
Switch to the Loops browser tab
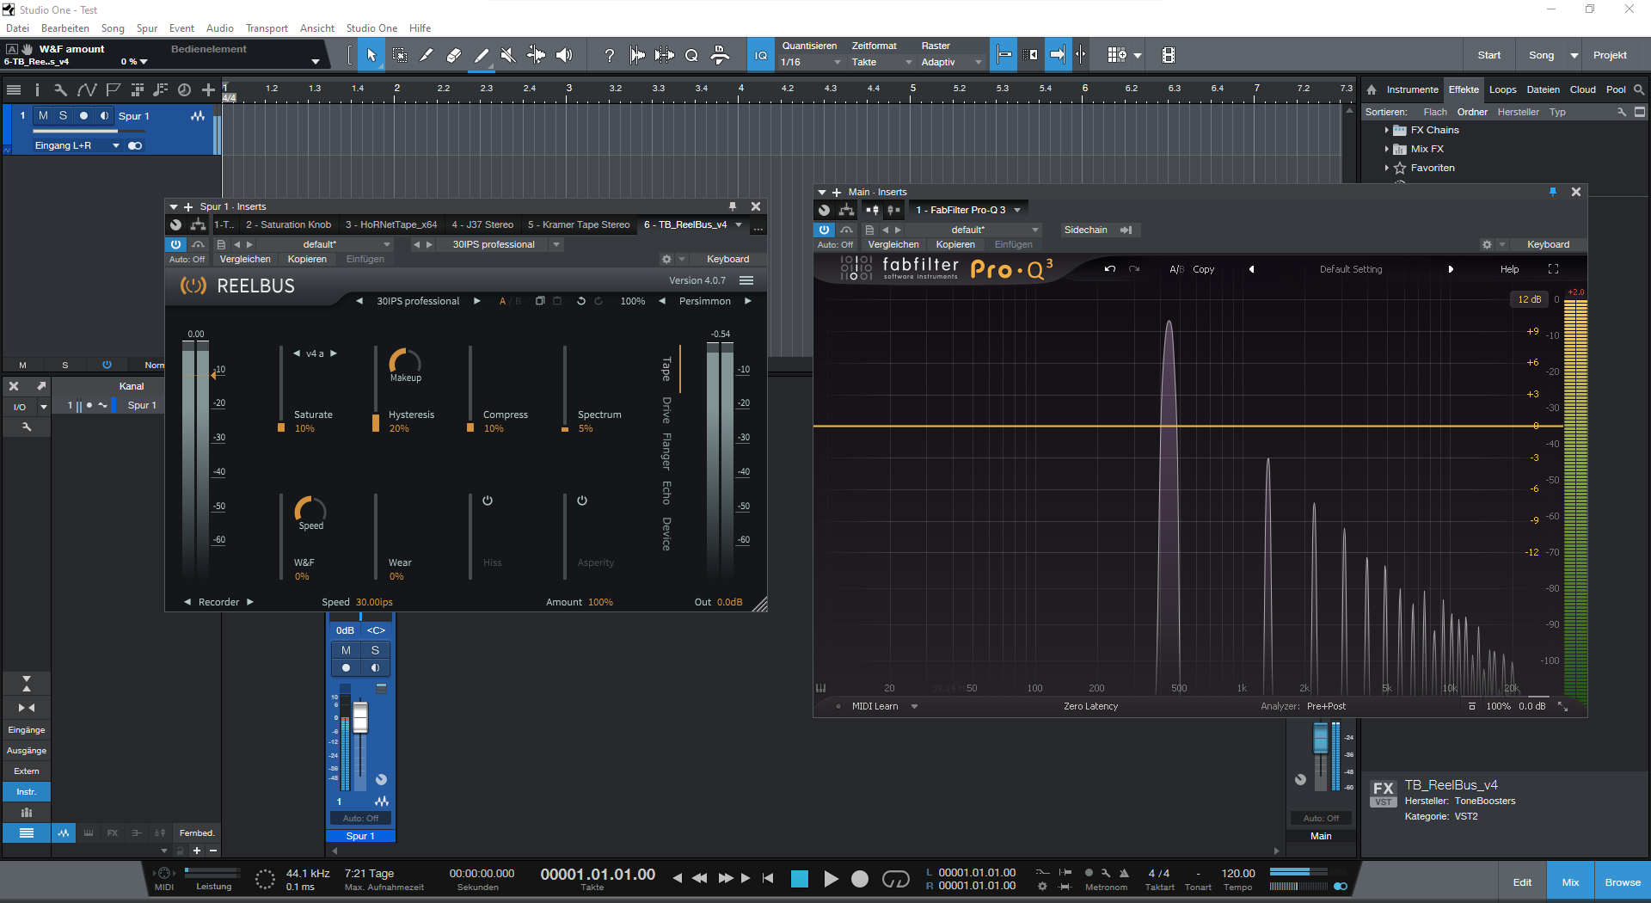pyautogui.click(x=1502, y=89)
